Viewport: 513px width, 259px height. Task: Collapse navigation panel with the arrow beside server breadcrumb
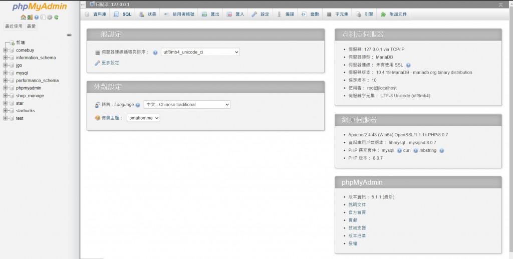83,5
